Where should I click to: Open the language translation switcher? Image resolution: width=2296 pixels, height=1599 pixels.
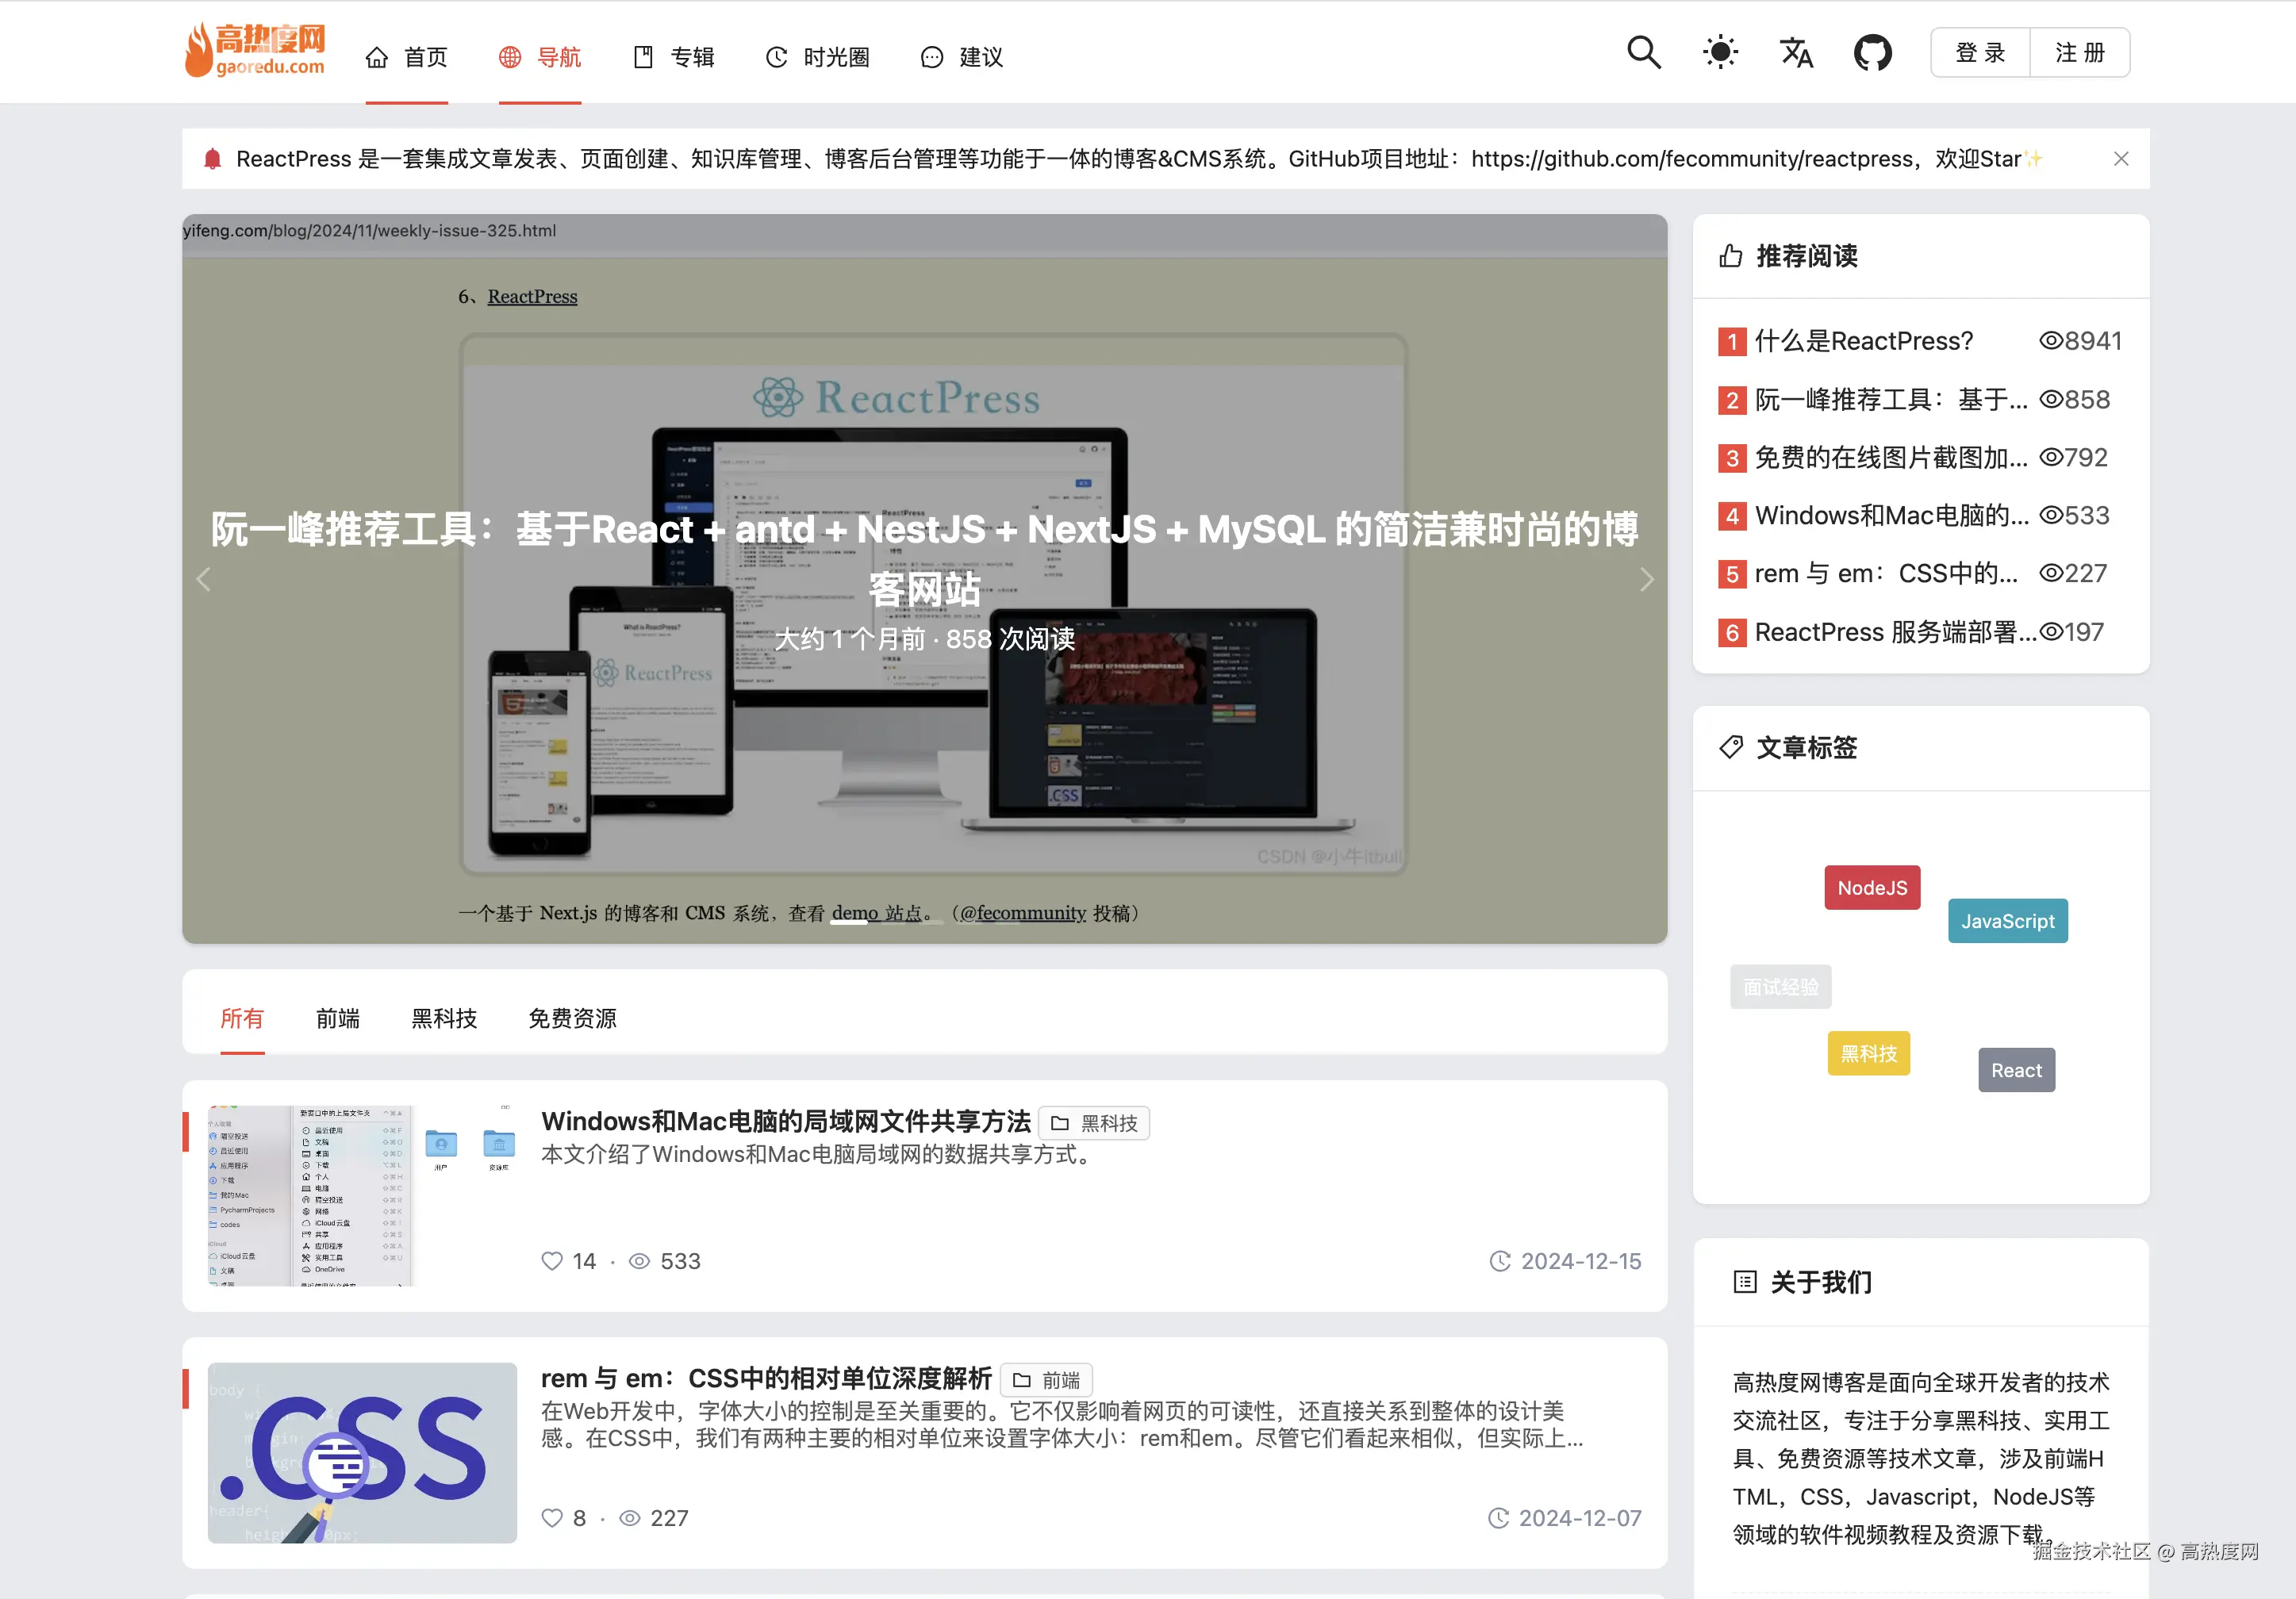[x=1796, y=52]
